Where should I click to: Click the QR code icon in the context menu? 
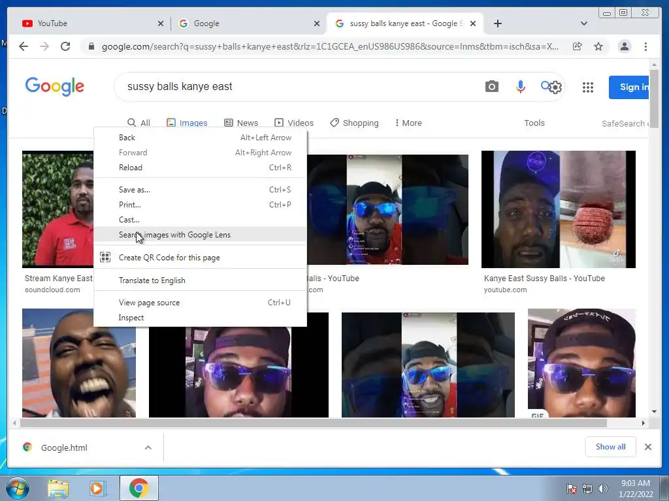[105, 257]
